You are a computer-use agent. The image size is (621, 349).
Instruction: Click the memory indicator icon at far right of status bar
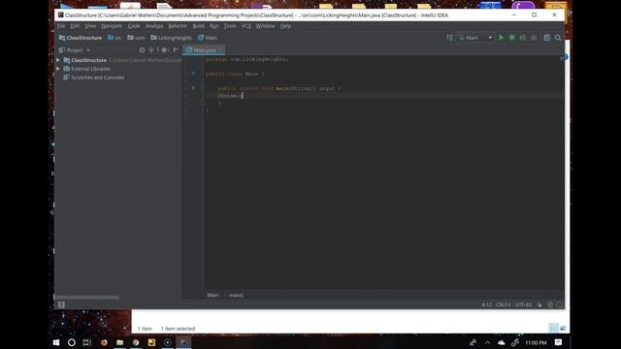click(x=560, y=304)
